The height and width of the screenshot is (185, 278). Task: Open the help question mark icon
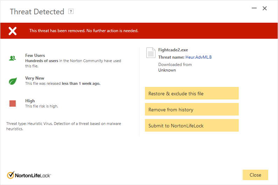coord(71,12)
